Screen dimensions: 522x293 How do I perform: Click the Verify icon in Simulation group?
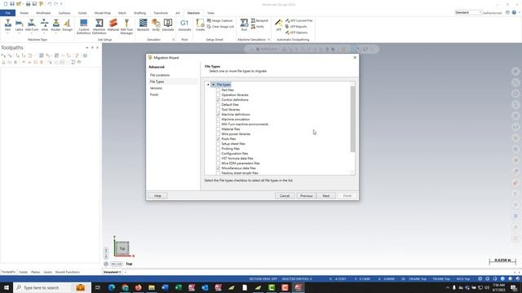(156, 25)
